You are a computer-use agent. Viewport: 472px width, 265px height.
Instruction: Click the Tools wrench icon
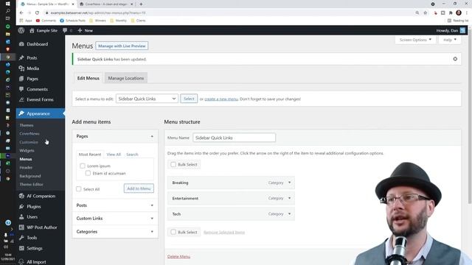(21, 238)
